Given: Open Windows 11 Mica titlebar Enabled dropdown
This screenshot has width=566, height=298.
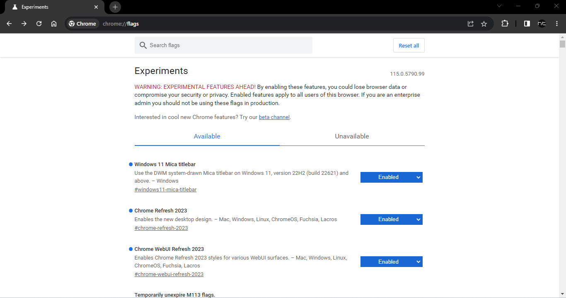Looking at the screenshot, I should pyautogui.click(x=392, y=177).
